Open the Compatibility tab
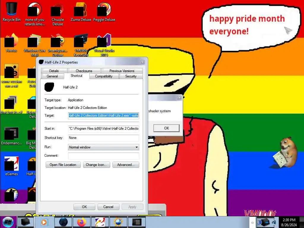This screenshot has width=304, height=228. point(104,76)
